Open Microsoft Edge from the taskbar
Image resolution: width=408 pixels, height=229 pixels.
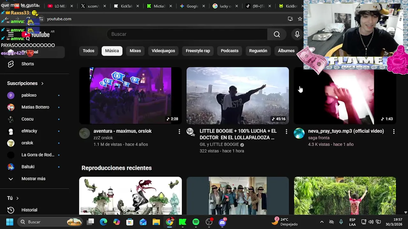pyautogui.click(x=104, y=222)
